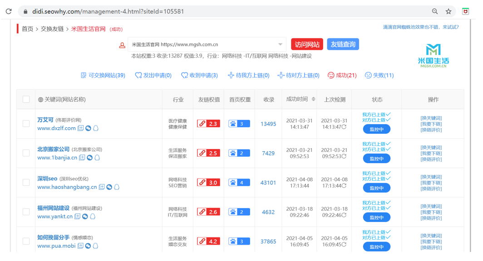Click the WeChat icon for www.dxzlf.com

(x=88, y=128)
